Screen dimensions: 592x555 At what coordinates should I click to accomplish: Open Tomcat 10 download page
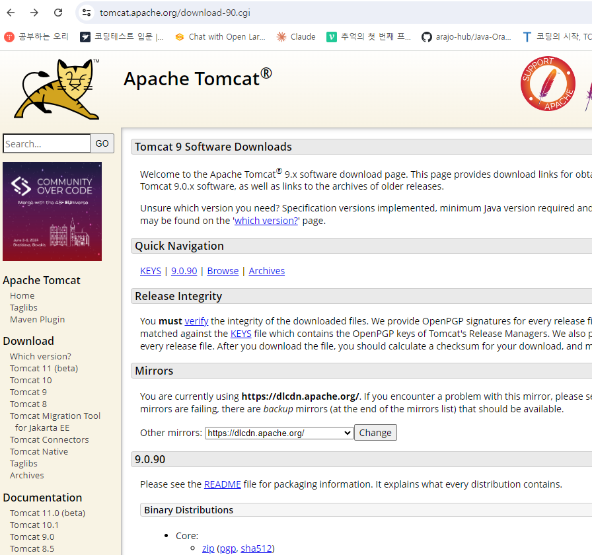click(x=31, y=380)
